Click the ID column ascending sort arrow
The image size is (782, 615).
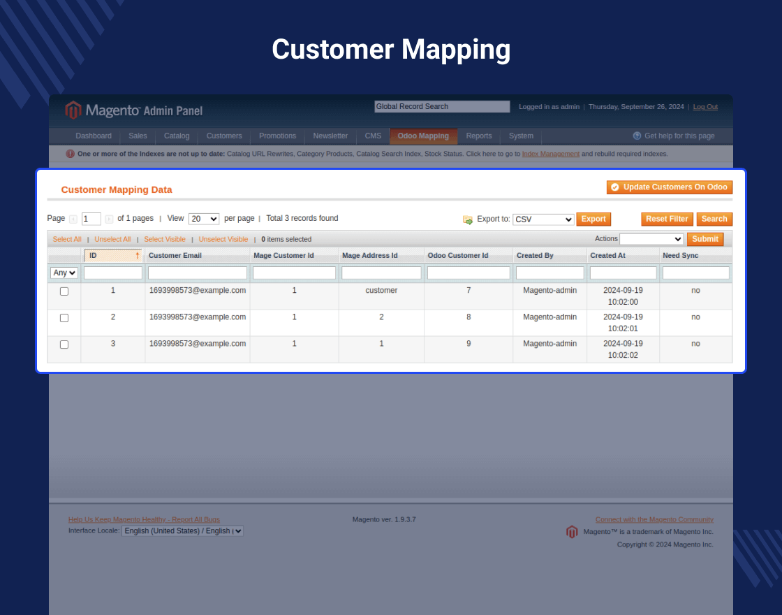[137, 256]
